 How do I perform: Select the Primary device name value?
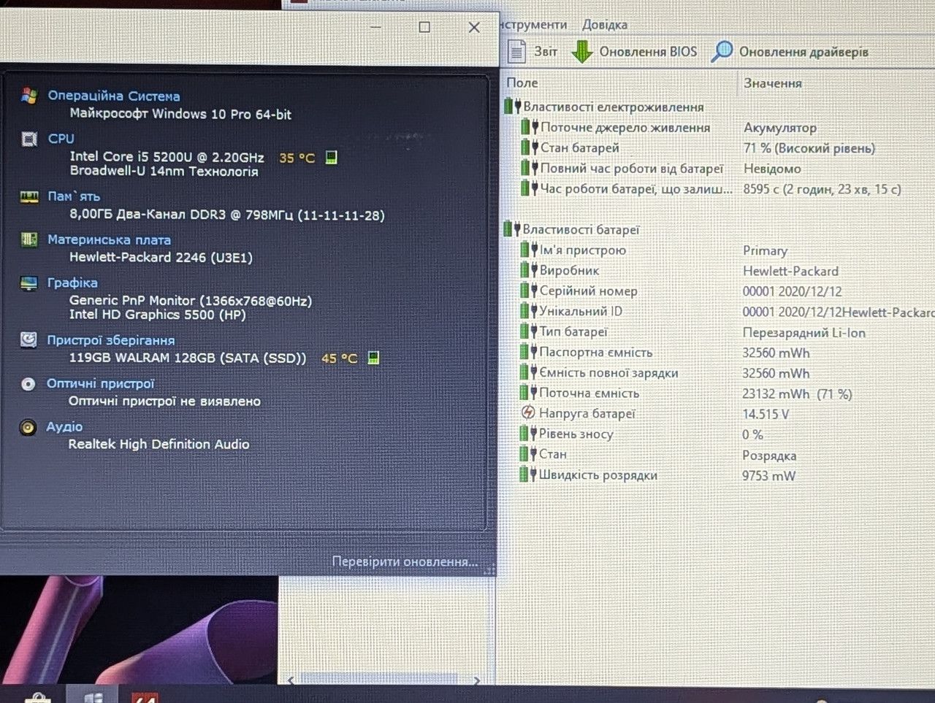click(x=765, y=250)
